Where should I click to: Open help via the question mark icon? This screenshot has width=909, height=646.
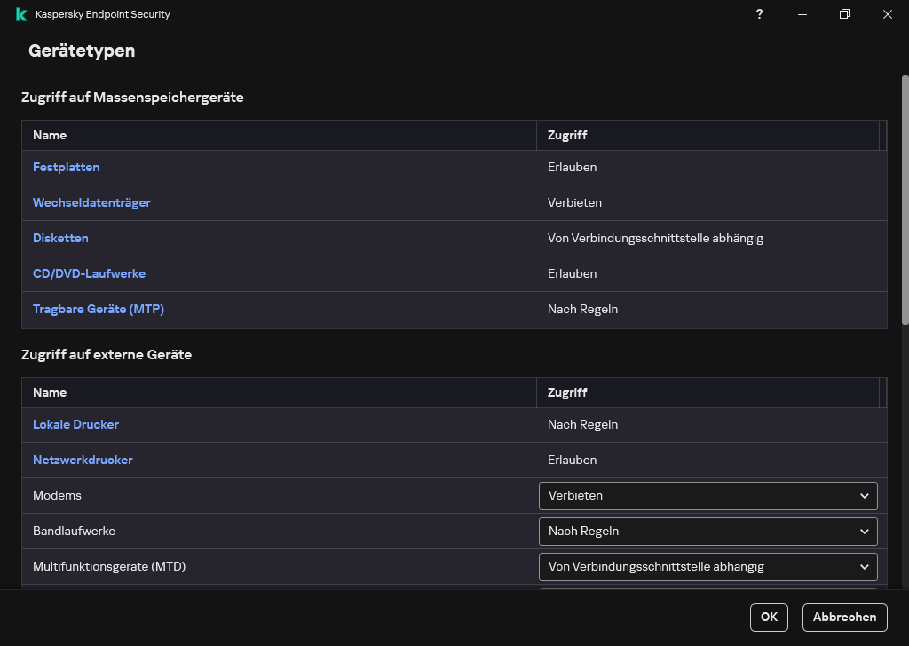tap(759, 14)
